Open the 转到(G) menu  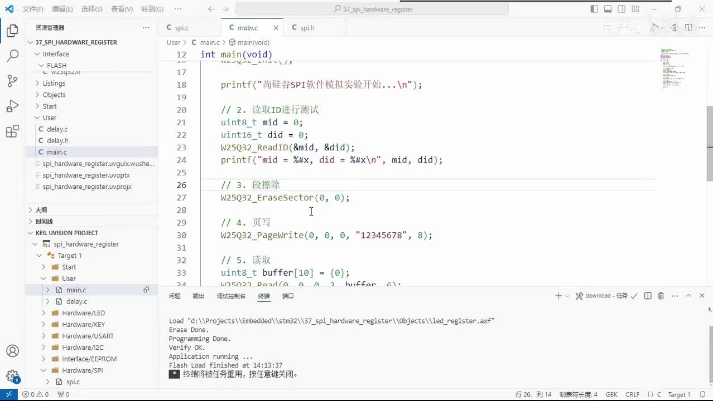(152, 9)
